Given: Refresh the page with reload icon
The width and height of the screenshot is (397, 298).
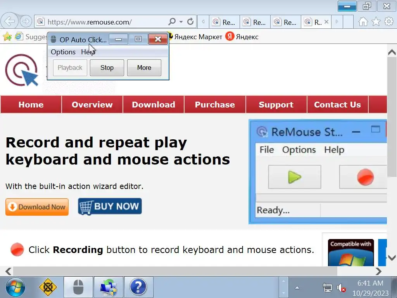Looking at the screenshot, I should coord(190,22).
